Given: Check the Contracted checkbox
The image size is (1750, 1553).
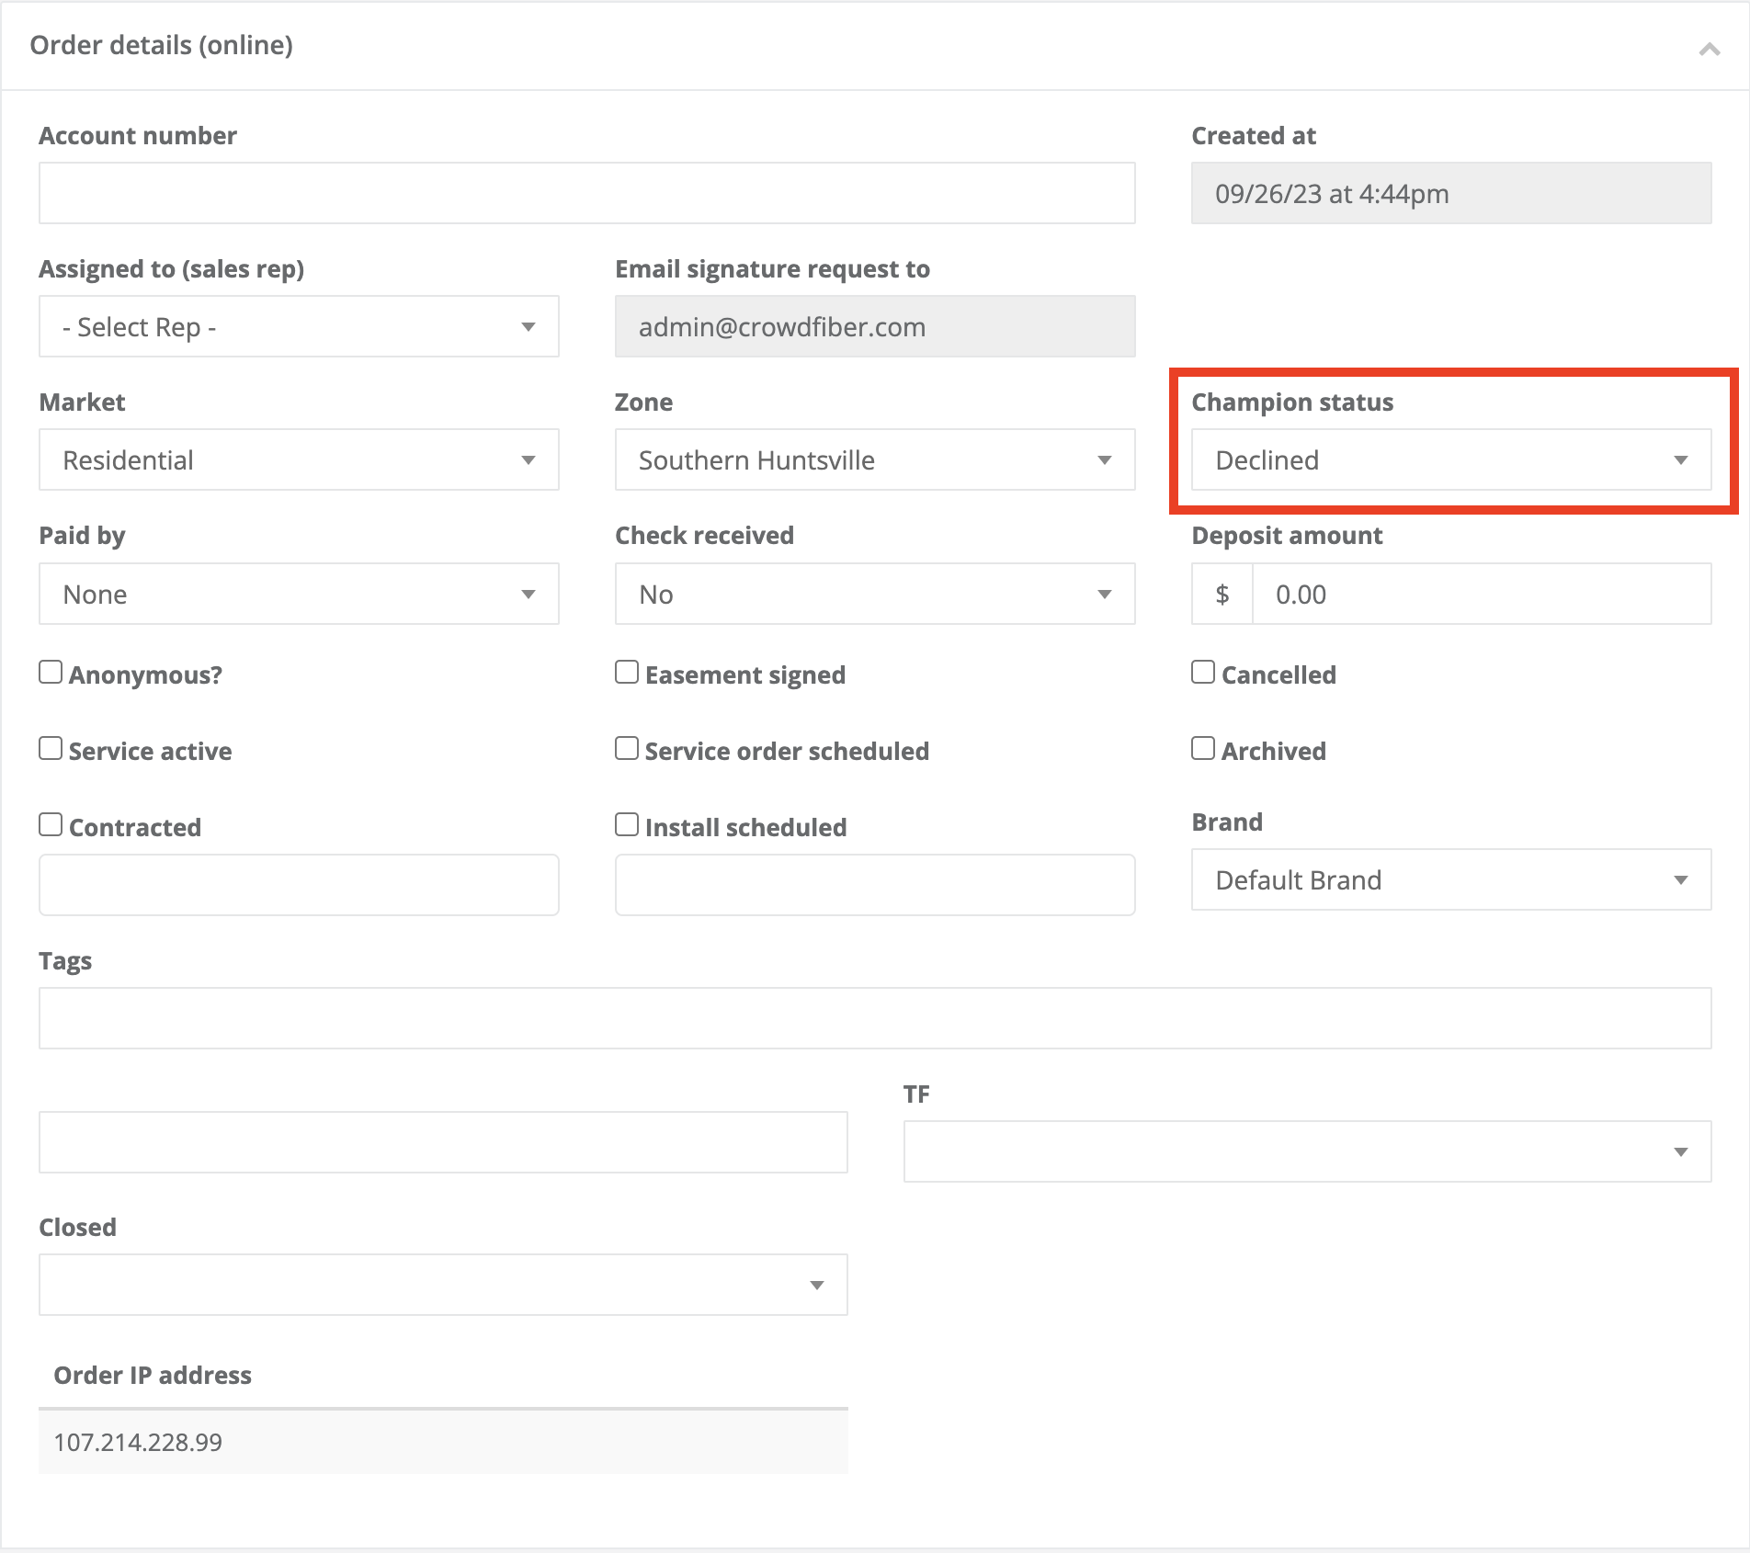Looking at the screenshot, I should tap(51, 825).
